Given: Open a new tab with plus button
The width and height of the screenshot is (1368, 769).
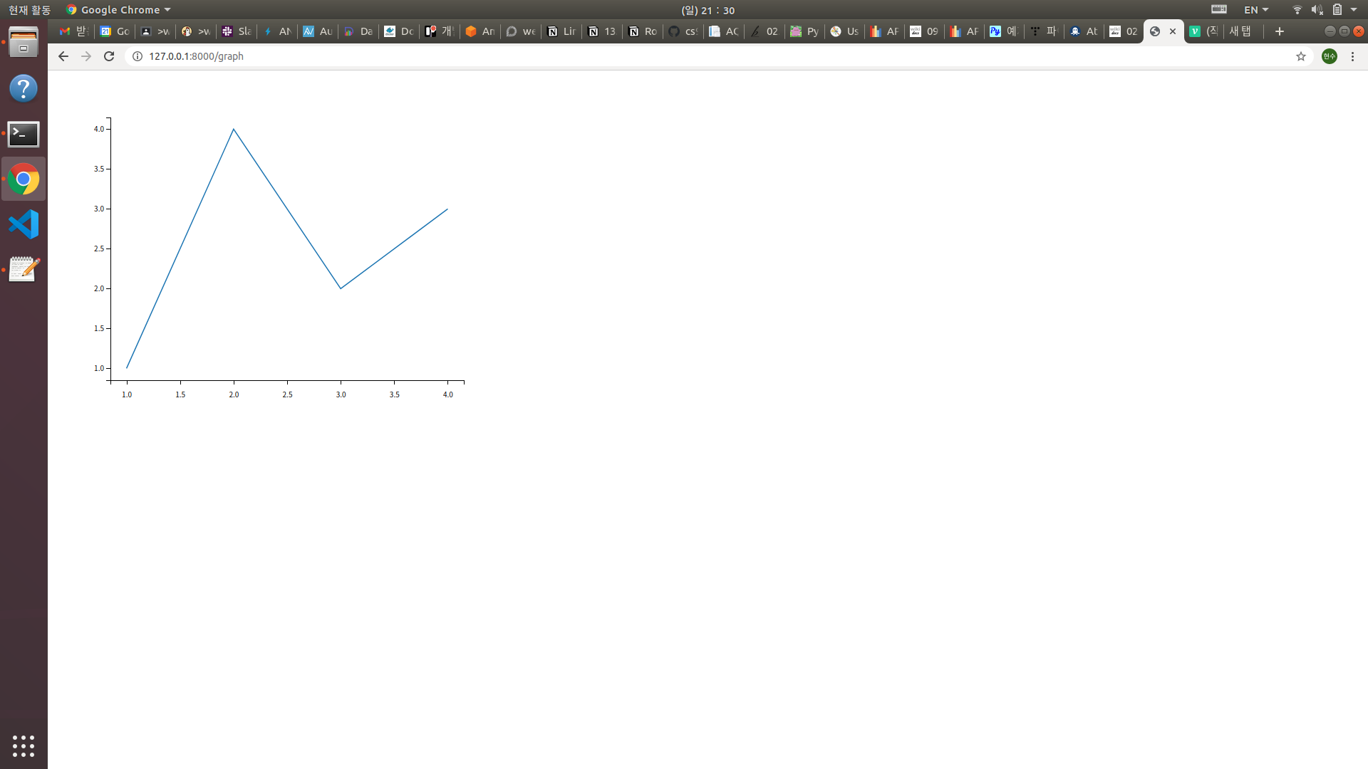Looking at the screenshot, I should coord(1280,31).
